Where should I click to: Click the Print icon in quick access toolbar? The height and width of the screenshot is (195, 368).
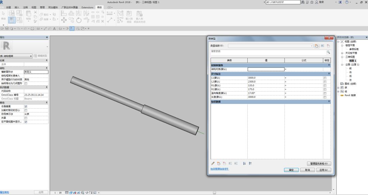pos(32,29)
